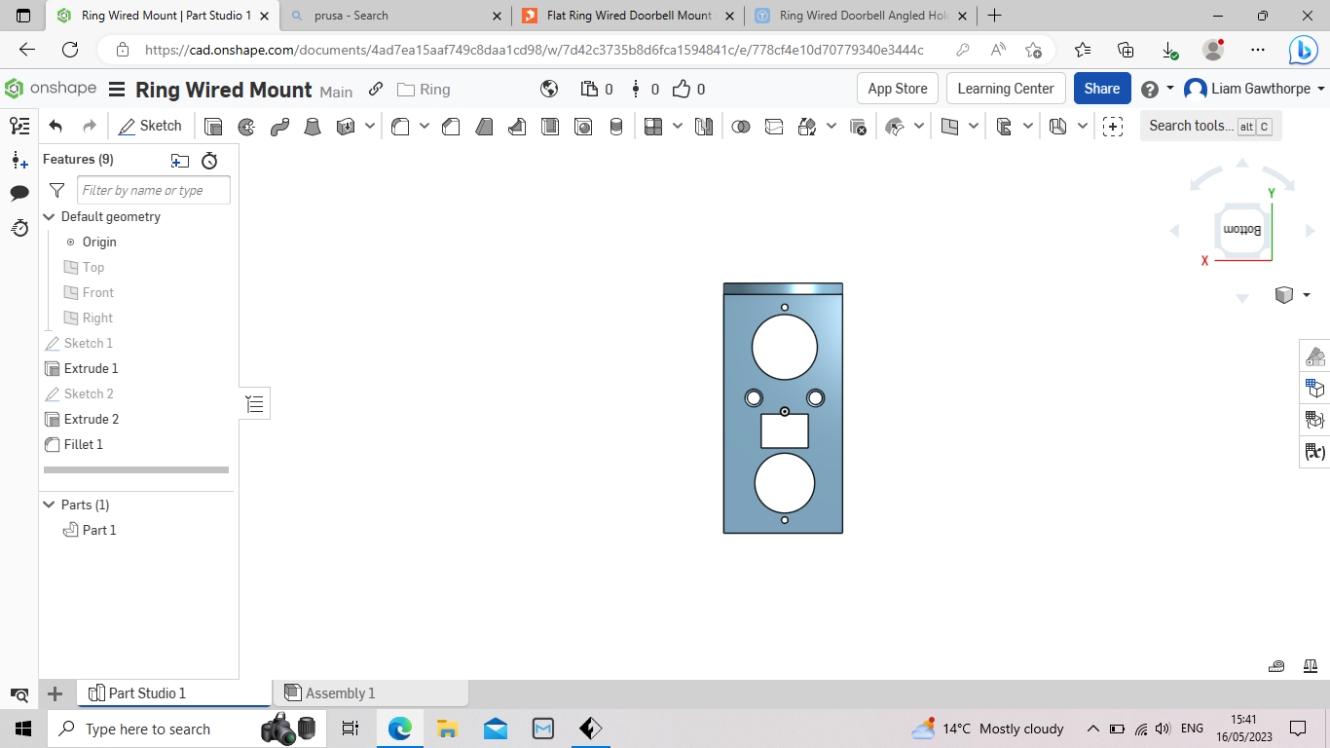Select the Mirror tool
1330x748 pixels.
coord(704,127)
